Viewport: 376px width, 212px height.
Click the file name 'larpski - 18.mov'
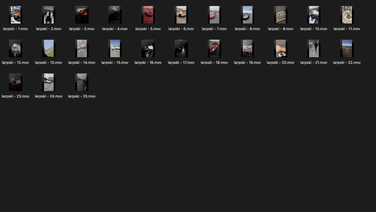point(214,63)
